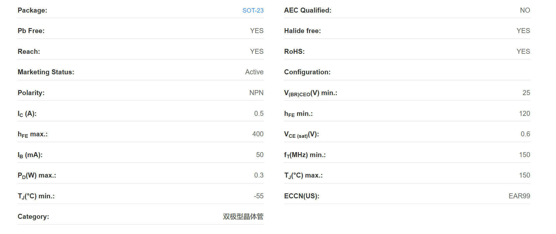Open the SOT-23 package link
The height and width of the screenshot is (234, 556).
pyautogui.click(x=253, y=11)
